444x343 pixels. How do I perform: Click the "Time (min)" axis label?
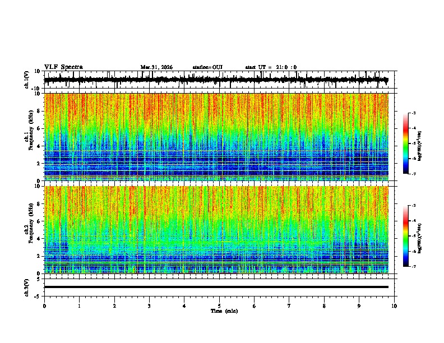224,311
